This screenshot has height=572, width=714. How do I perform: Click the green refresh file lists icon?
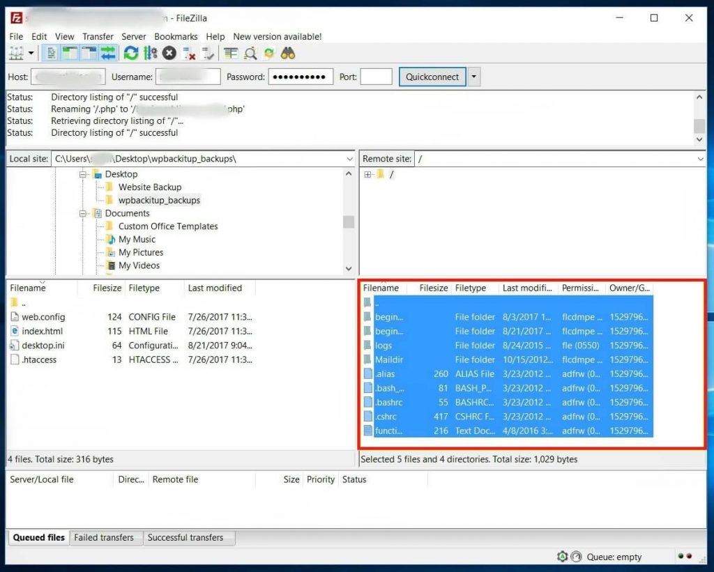click(131, 54)
